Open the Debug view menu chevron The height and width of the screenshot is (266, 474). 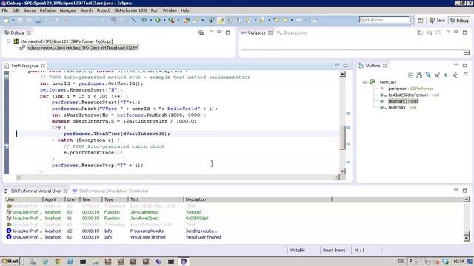pos(212,31)
